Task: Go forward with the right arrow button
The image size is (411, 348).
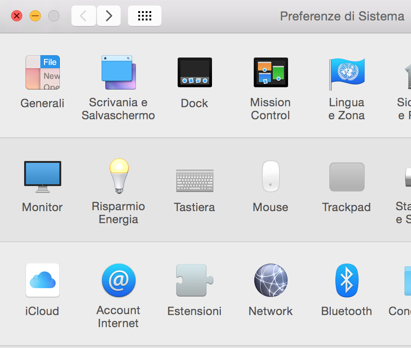Action: [109, 16]
